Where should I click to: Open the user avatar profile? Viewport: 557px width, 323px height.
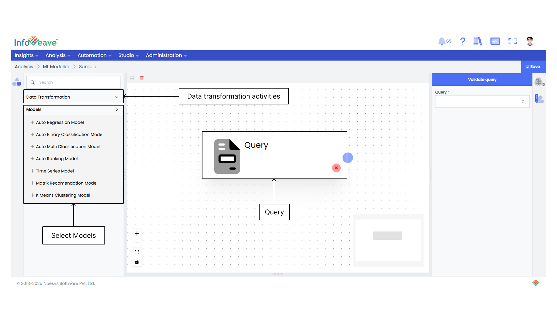tap(530, 41)
